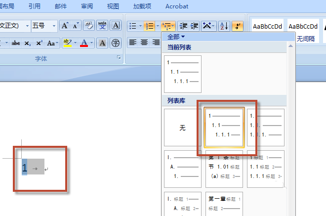Select the 节 1.01 标题 list style
The height and width of the screenshot is (216, 326).
(224, 169)
